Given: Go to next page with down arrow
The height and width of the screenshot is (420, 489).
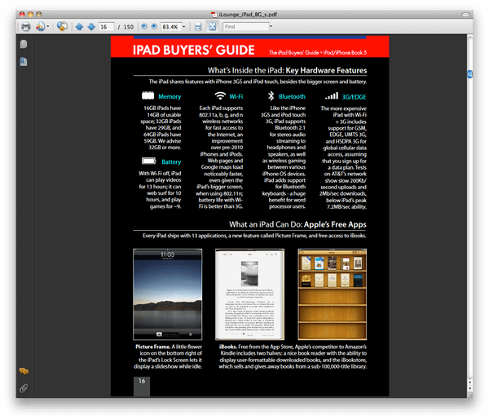Looking at the screenshot, I should (91, 27).
